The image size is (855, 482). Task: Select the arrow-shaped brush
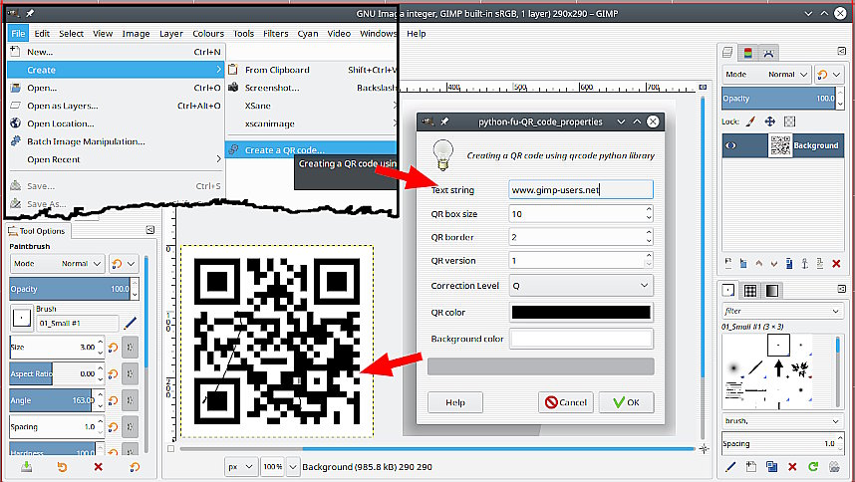point(778,368)
